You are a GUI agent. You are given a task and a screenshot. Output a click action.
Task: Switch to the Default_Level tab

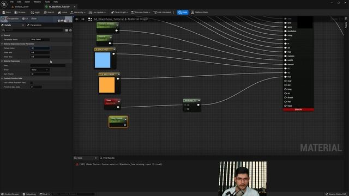[22, 7]
